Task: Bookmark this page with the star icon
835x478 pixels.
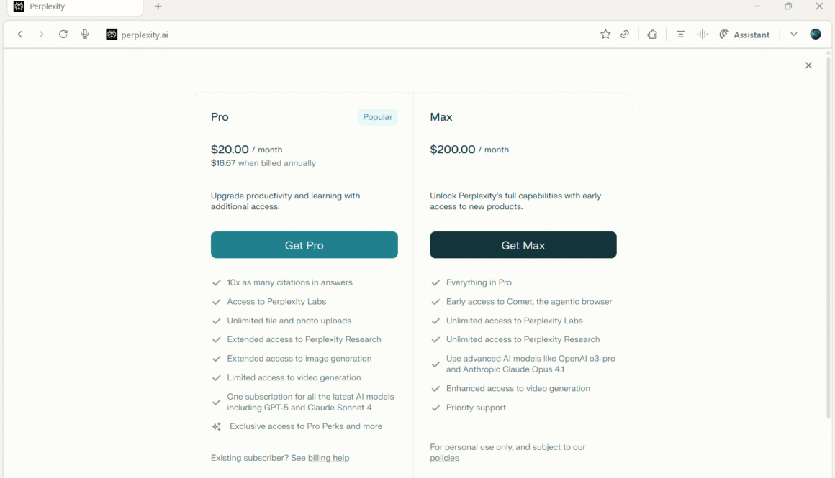Action: (605, 35)
